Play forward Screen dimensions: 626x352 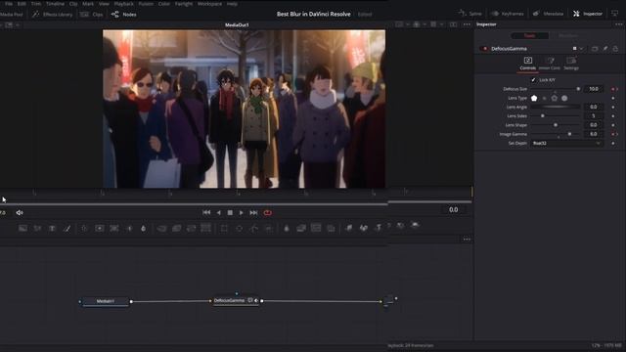click(242, 213)
